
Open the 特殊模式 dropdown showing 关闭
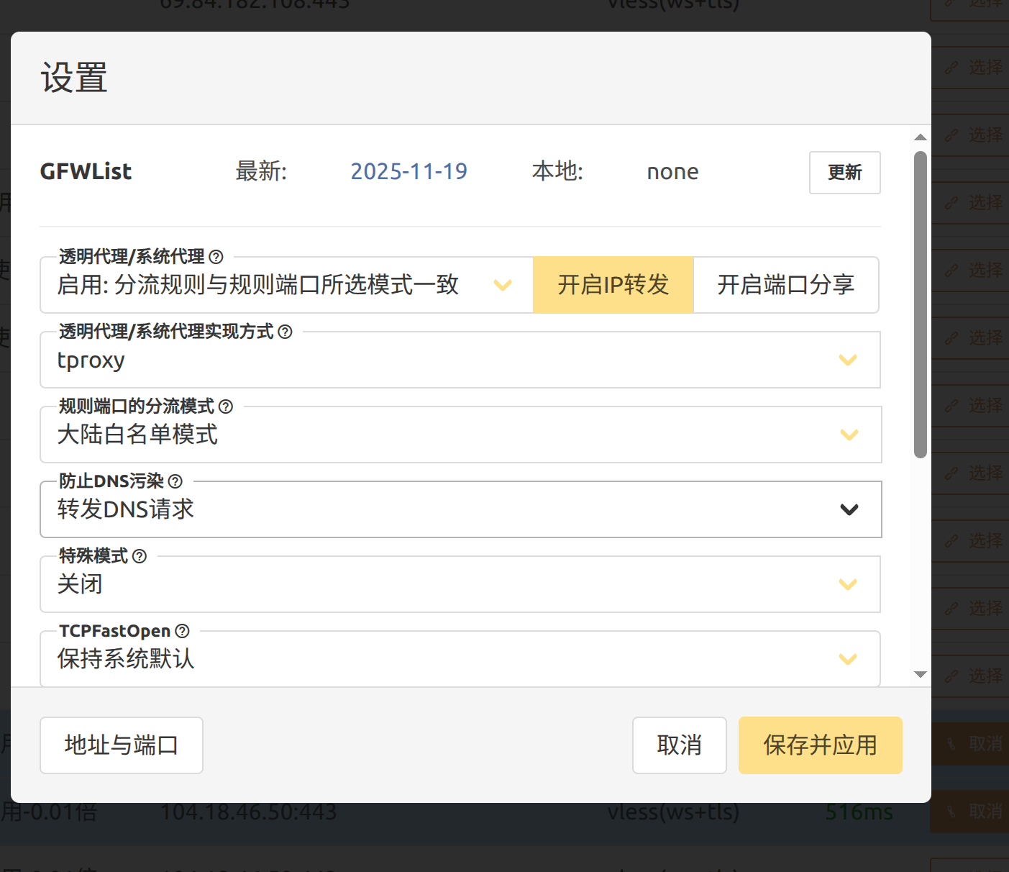[x=460, y=584]
